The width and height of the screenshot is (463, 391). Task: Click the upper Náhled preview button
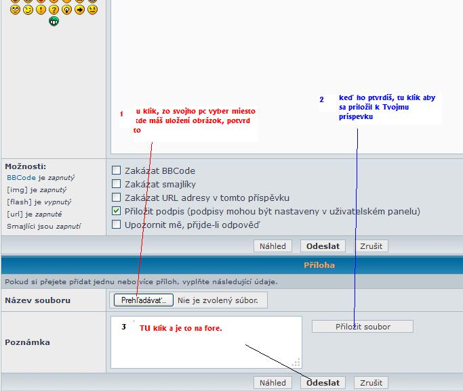point(273,246)
